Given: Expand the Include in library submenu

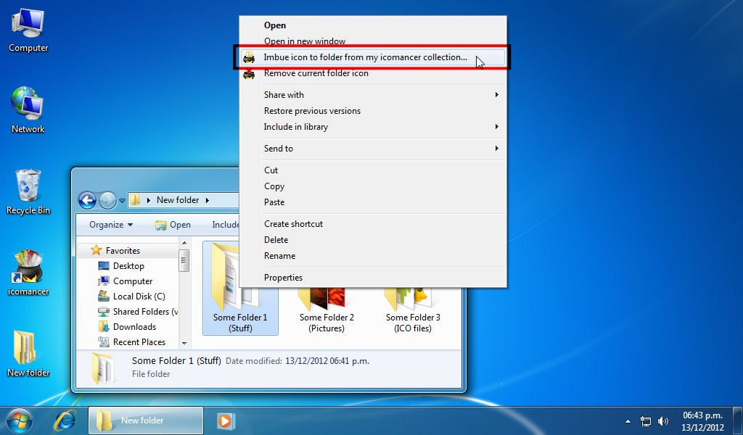Looking at the screenshot, I should pos(372,127).
